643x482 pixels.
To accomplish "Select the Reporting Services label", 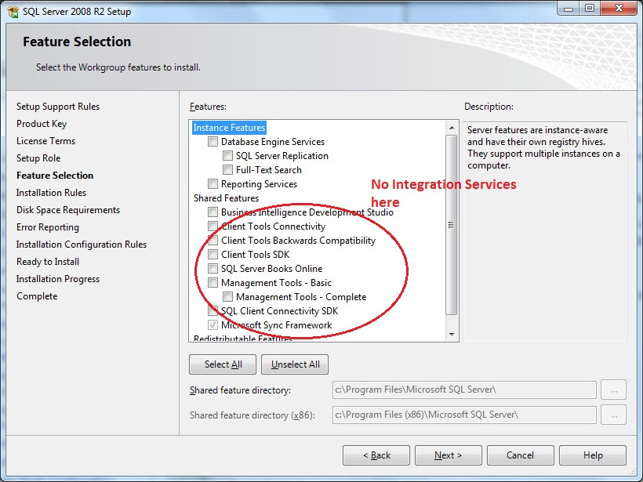I will point(259,184).
